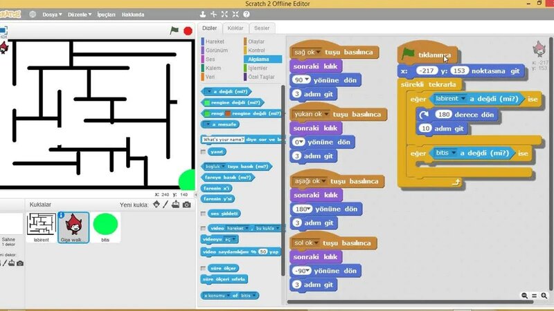Click 'fareye basılı (mı?)' block
This screenshot has height=311, width=554.
click(x=228, y=178)
